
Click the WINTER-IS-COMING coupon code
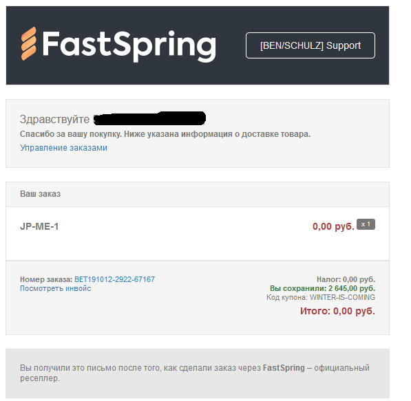pyautogui.click(x=342, y=297)
